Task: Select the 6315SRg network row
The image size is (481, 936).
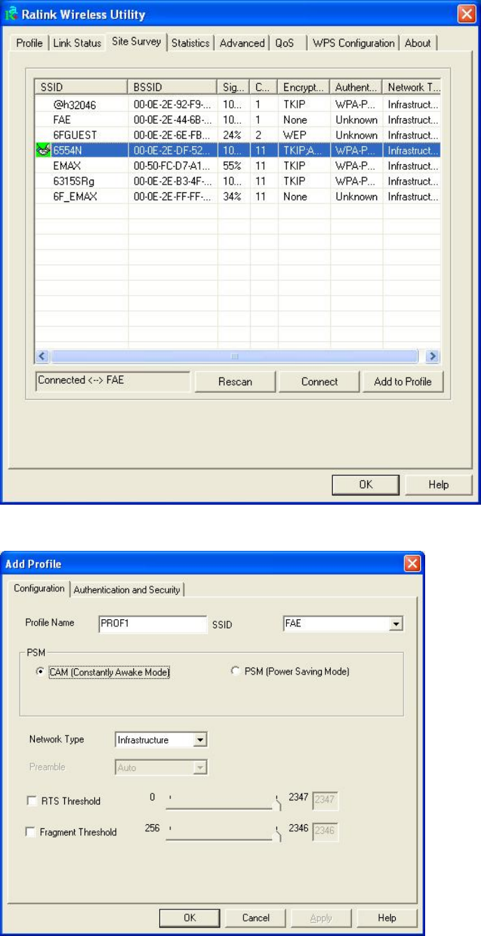Action: coord(238,181)
